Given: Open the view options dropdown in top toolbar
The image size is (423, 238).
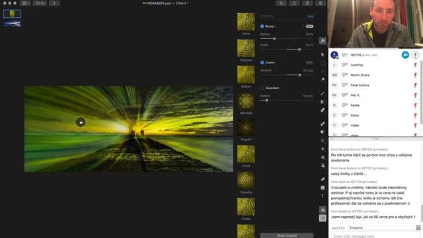Looking at the screenshot, I should click(25, 3).
